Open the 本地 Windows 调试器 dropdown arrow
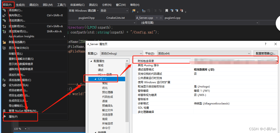The image size is (280, 133). tap(98, 11)
